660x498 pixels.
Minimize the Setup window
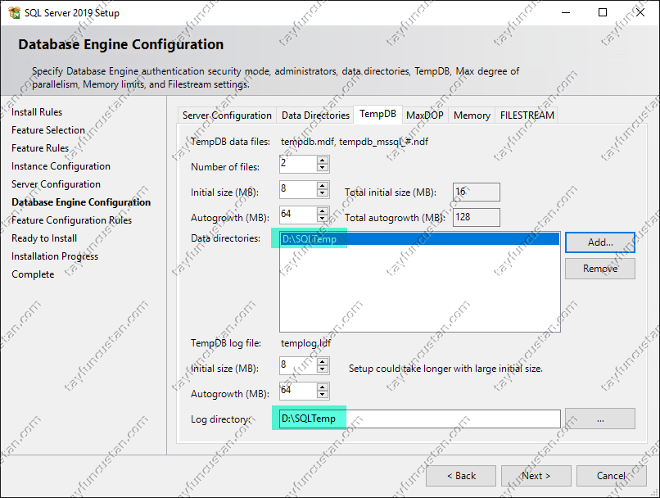[x=566, y=12]
